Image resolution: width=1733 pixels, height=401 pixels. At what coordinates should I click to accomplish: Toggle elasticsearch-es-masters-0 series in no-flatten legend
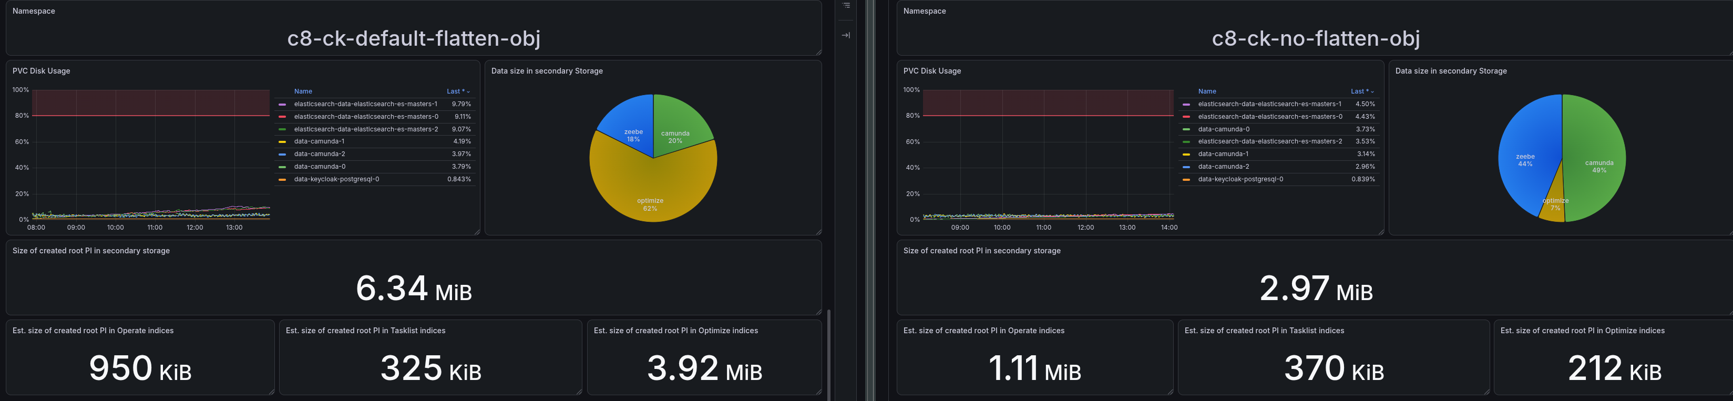point(1270,116)
